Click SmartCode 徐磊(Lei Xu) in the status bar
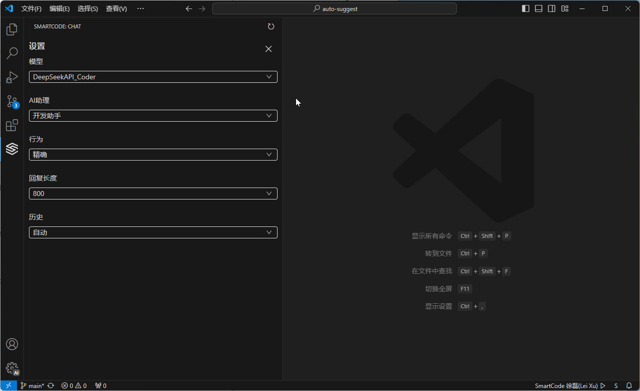This screenshot has width=640, height=391. pyautogui.click(x=566, y=385)
